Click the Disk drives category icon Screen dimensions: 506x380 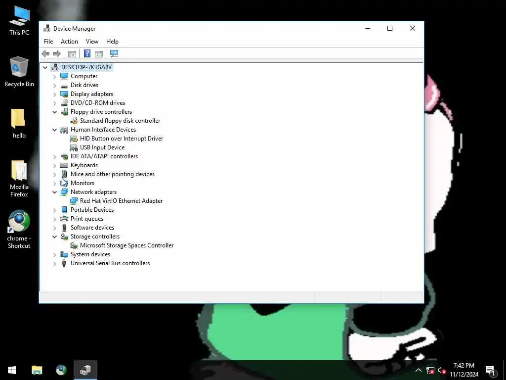64,85
